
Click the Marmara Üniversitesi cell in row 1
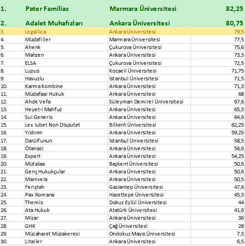[149, 9]
